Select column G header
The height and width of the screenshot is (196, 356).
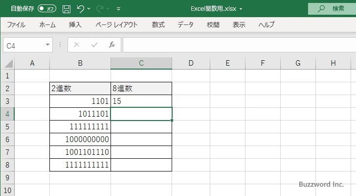[x=298, y=63]
